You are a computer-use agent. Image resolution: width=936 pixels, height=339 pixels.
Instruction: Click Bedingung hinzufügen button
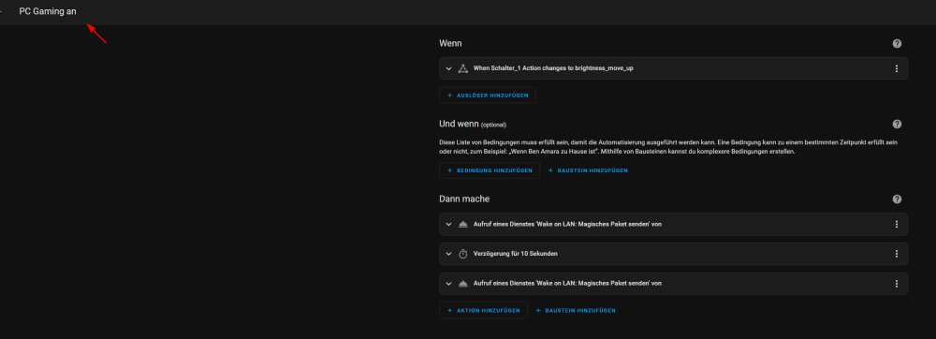pyautogui.click(x=490, y=170)
